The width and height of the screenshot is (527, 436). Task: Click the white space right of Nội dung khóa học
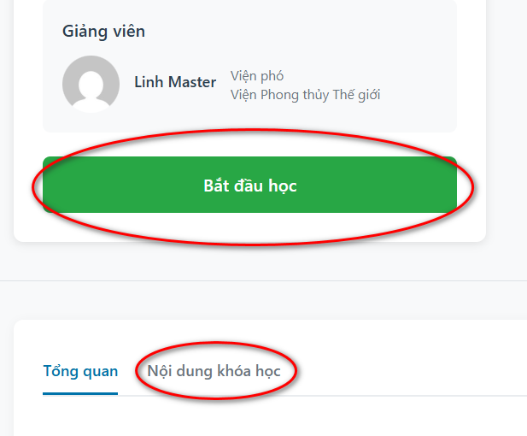tap(403, 371)
